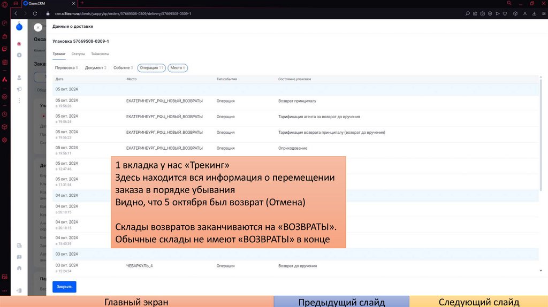Click 'Возврат до вручения' status text
This screenshot has width=548, height=307.
coord(298,266)
